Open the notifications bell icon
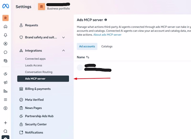191x139 pixels. [5, 35]
